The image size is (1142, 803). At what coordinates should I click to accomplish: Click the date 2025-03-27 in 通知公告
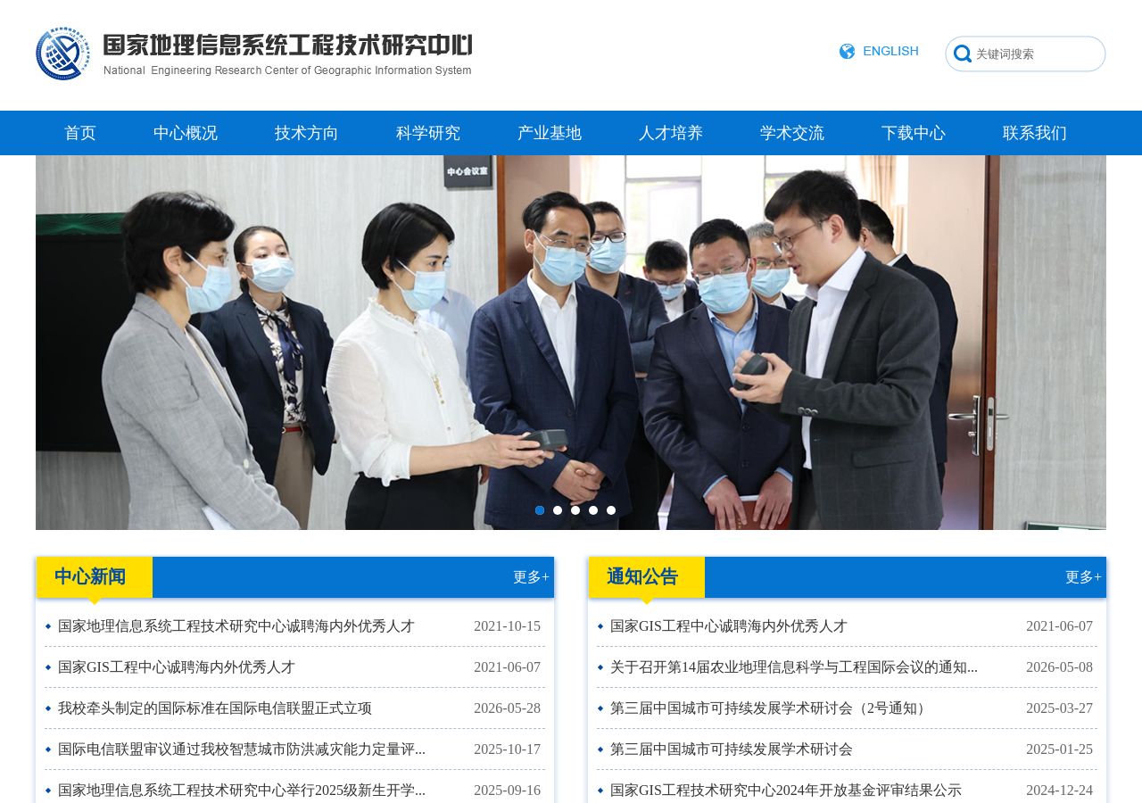[x=1059, y=708]
